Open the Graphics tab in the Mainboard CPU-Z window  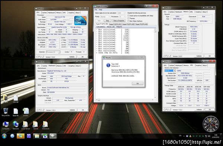coord(71,66)
